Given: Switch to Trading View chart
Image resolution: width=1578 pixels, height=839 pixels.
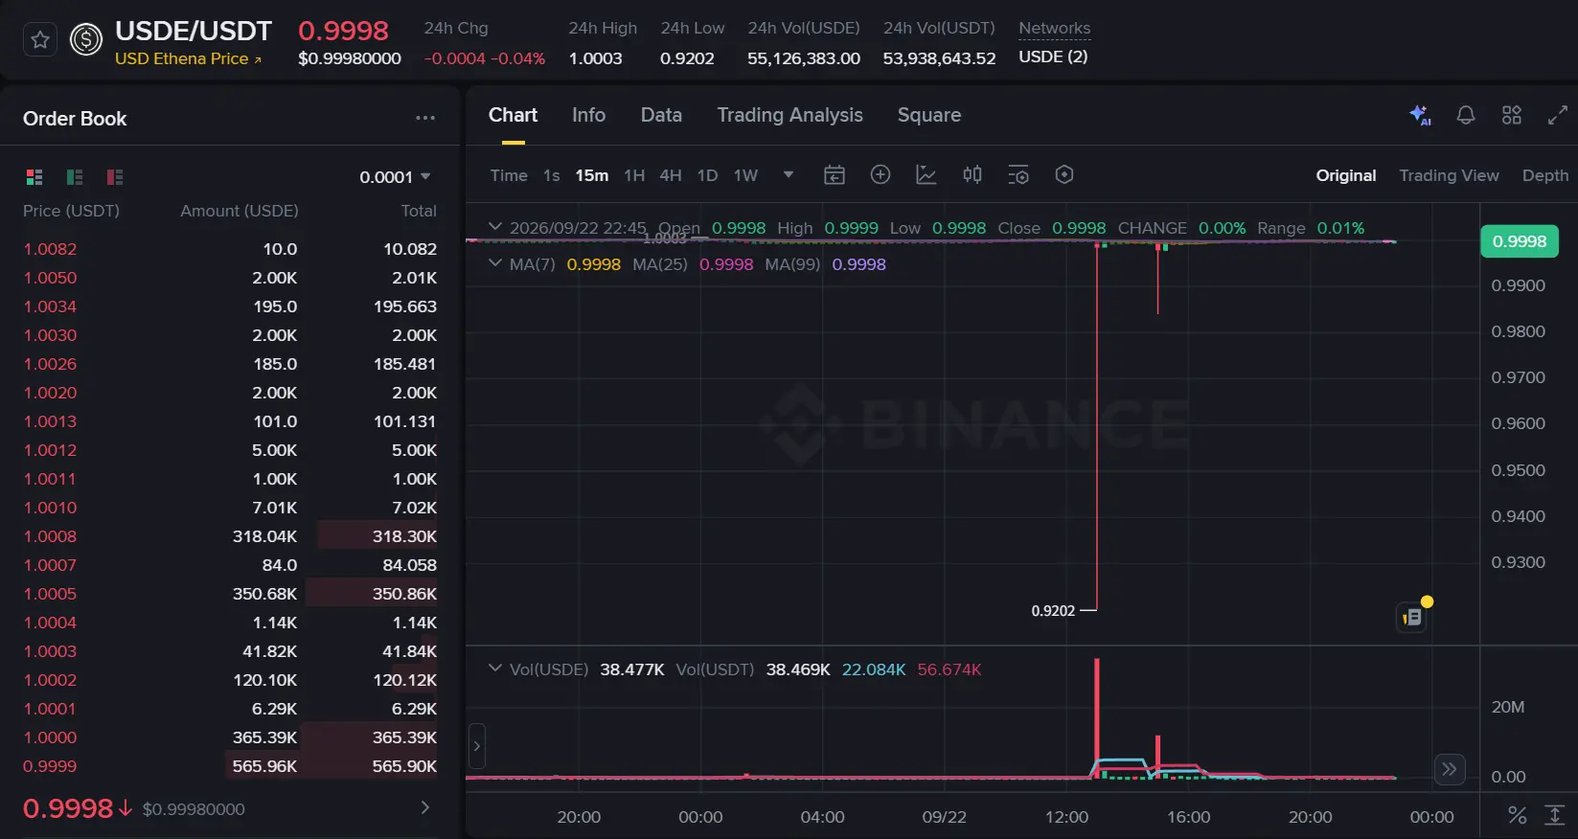Looking at the screenshot, I should [1449, 175].
